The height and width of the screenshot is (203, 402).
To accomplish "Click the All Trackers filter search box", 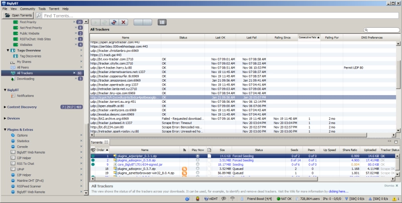I will click(381, 30).
